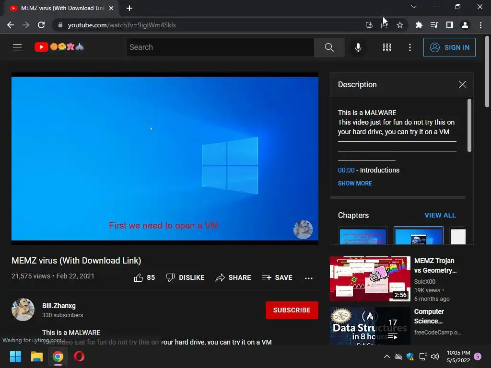Click the page vertical scrollbar
This screenshot has width=491, height=368.
[x=487, y=72]
